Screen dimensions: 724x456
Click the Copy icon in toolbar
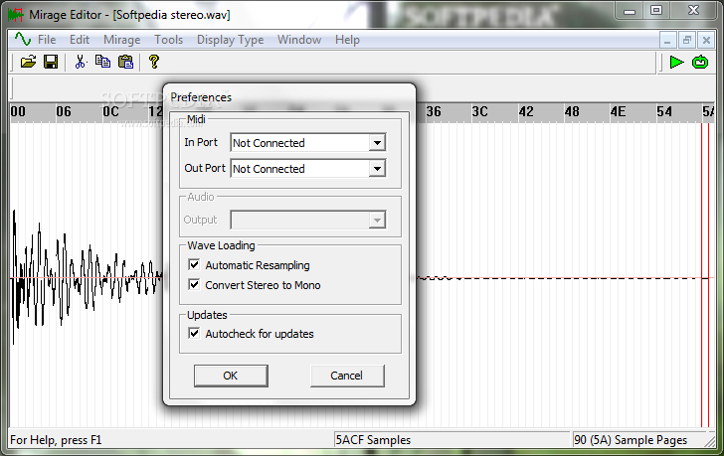102,62
